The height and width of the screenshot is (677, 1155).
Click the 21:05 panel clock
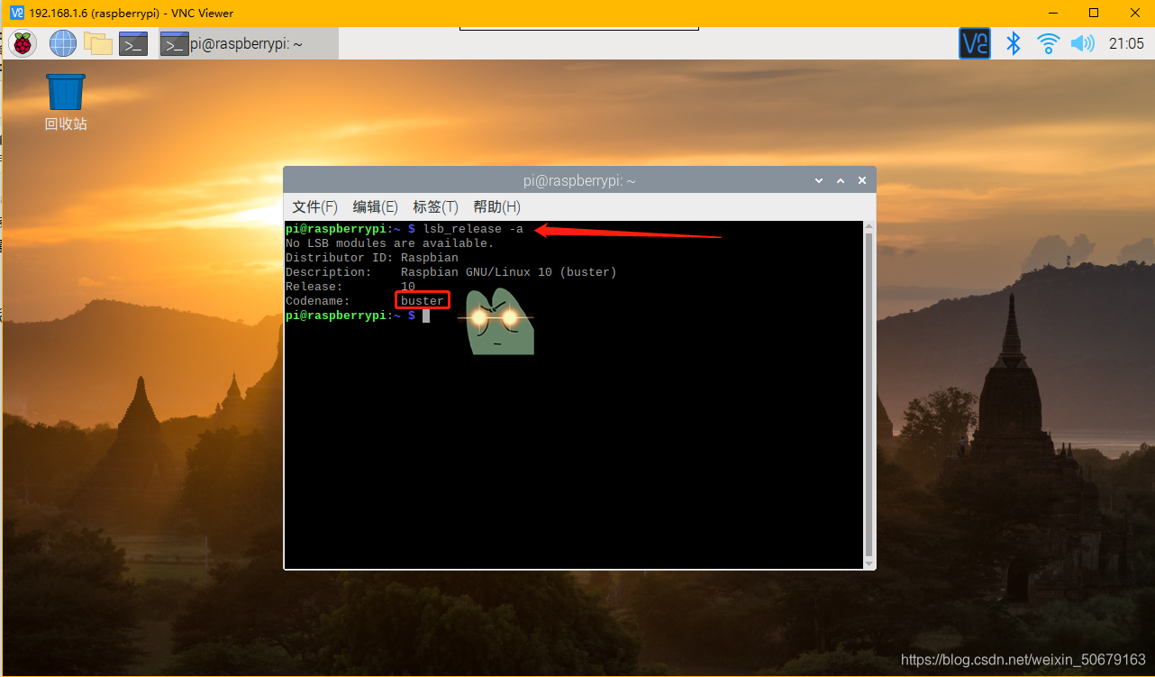pyautogui.click(x=1126, y=43)
